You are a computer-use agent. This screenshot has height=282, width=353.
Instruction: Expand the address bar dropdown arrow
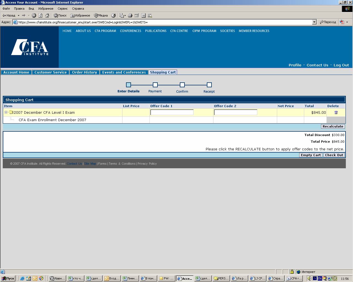click(314, 22)
